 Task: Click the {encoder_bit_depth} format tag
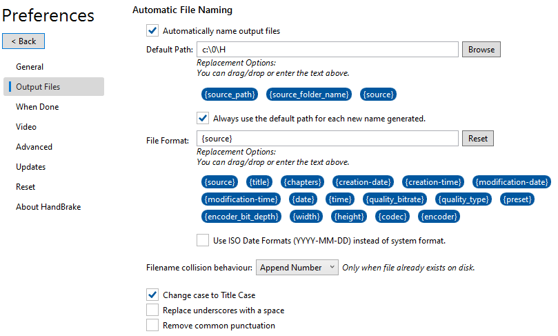241,216
